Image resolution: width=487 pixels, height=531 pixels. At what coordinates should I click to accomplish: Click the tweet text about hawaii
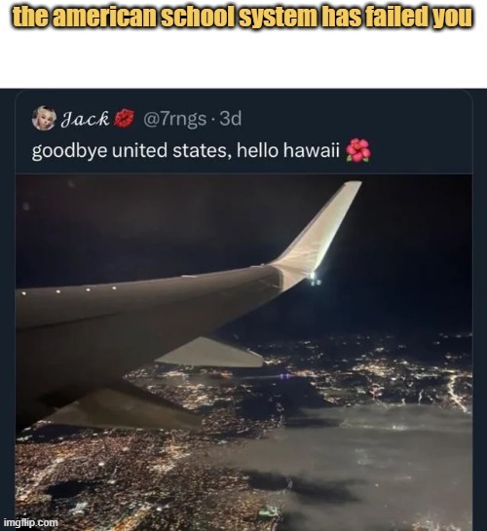coord(202,150)
